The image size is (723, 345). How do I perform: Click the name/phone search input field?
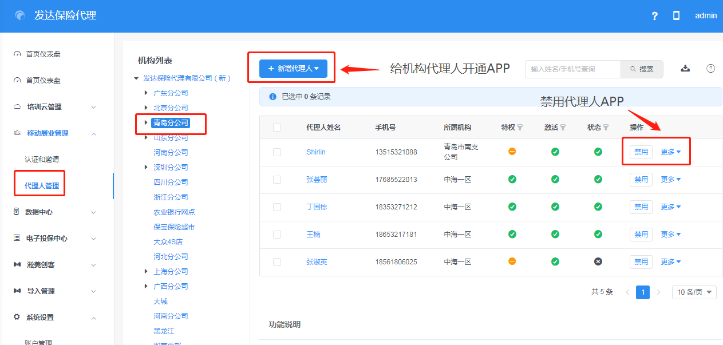pyautogui.click(x=572, y=69)
